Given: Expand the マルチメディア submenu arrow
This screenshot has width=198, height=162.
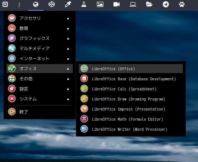Looking at the screenshot, I should coord(68,49).
